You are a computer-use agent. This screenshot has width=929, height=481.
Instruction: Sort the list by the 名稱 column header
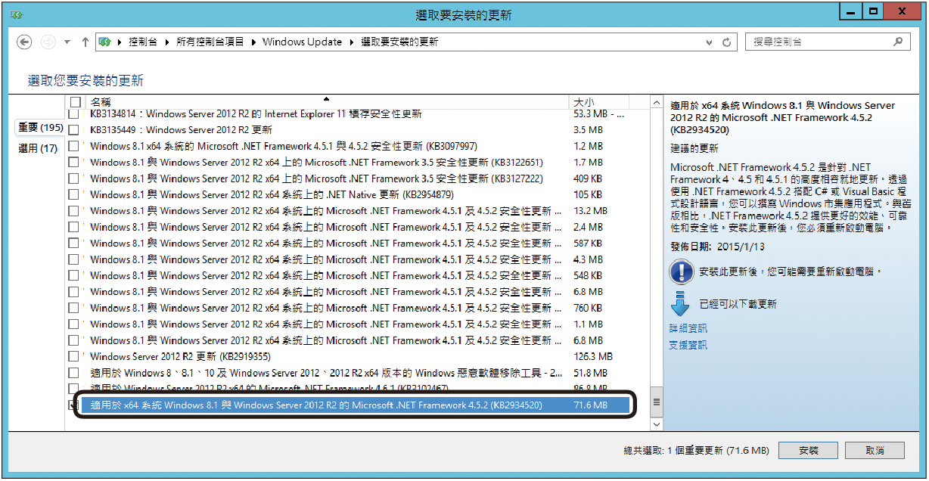328,102
